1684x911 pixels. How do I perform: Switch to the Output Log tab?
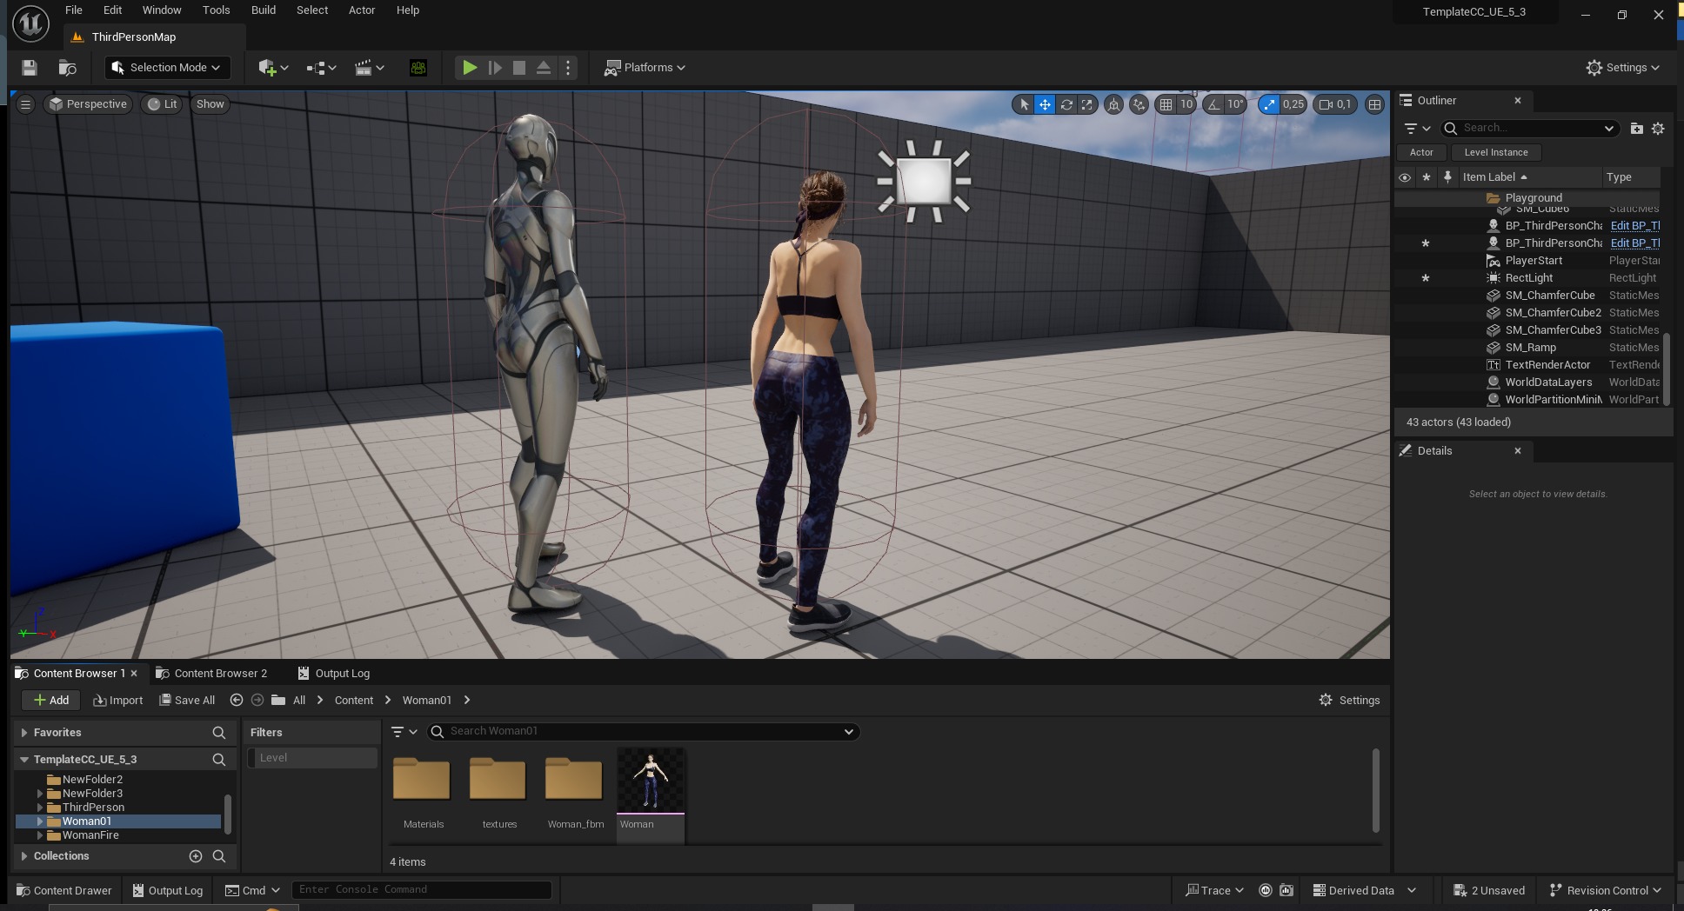334,674
